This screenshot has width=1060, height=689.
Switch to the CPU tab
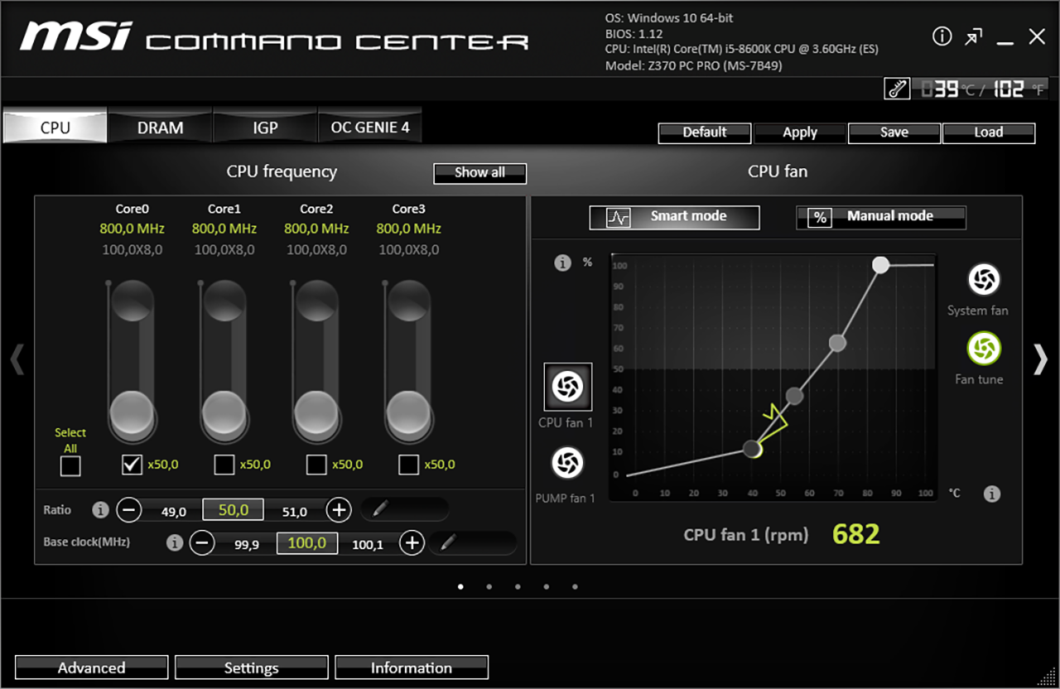(55, 128)
